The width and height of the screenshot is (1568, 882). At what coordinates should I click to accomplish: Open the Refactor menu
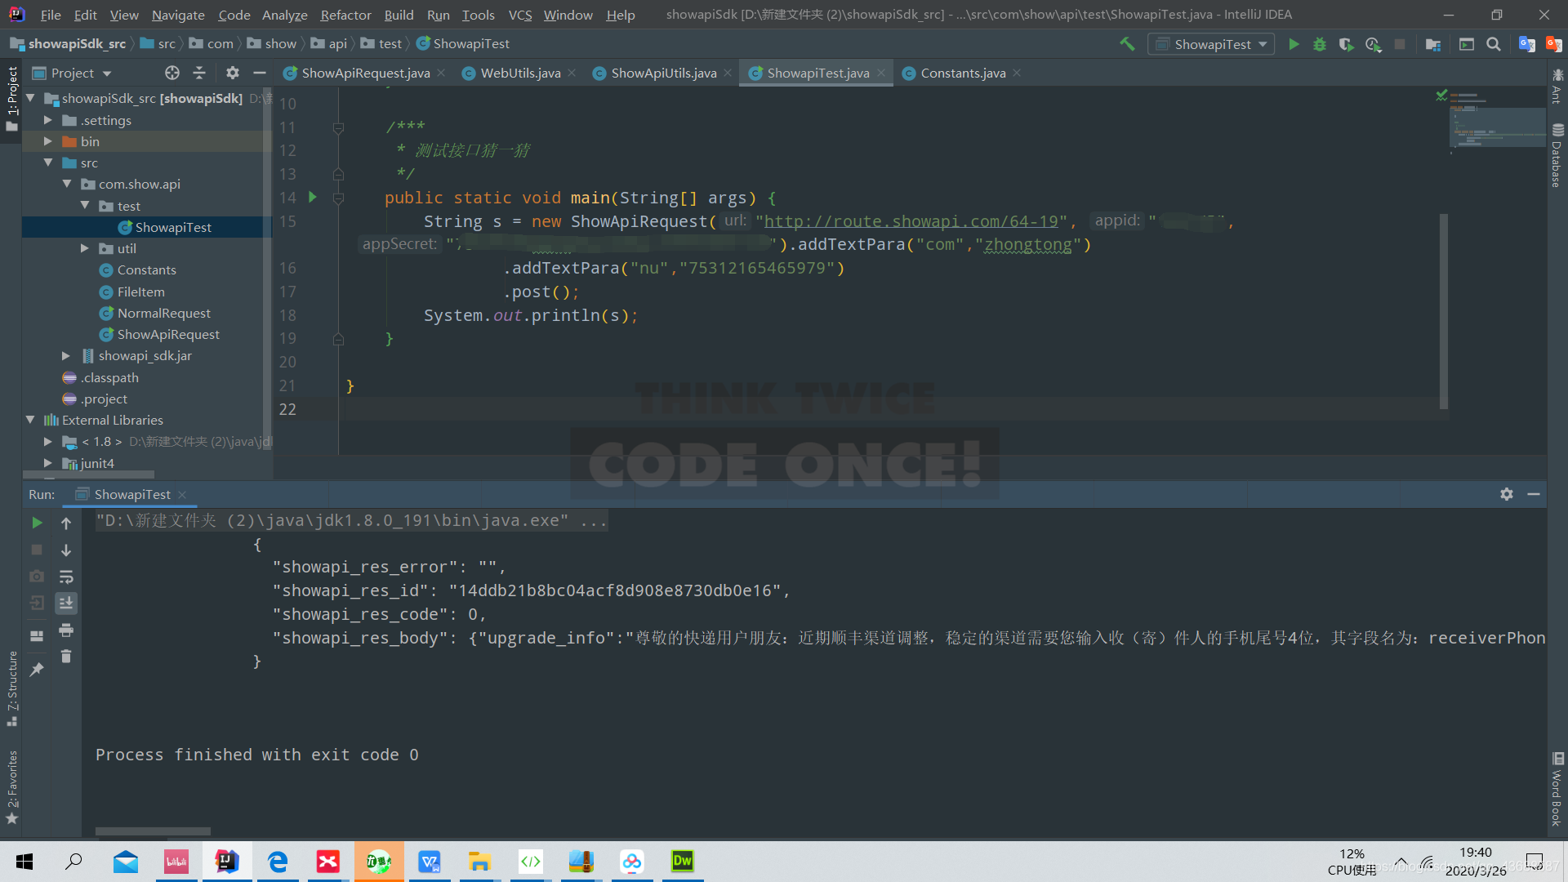[345, 15]
